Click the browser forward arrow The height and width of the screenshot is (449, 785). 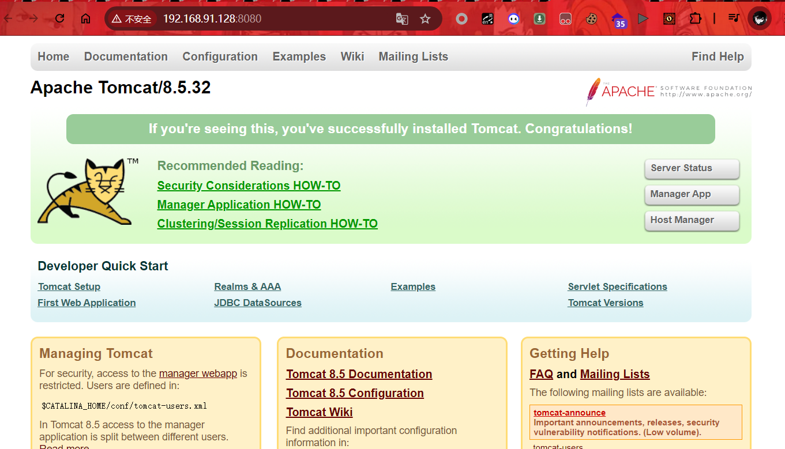click(x=33, y=18)
